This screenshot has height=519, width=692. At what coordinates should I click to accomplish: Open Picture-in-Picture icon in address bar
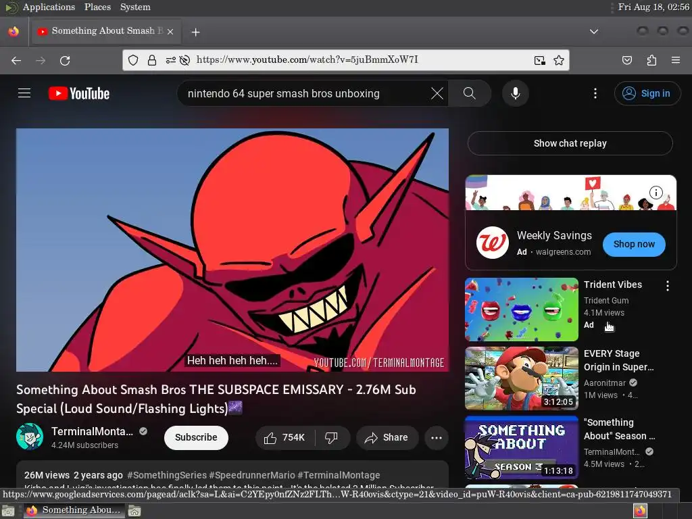(x=539, y=60)
